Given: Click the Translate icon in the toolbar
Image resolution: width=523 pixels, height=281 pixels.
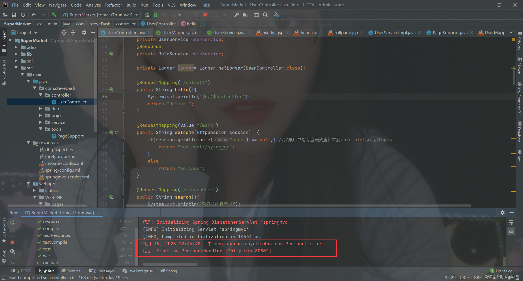Looking at the screenshot, I should coord(276,15).
